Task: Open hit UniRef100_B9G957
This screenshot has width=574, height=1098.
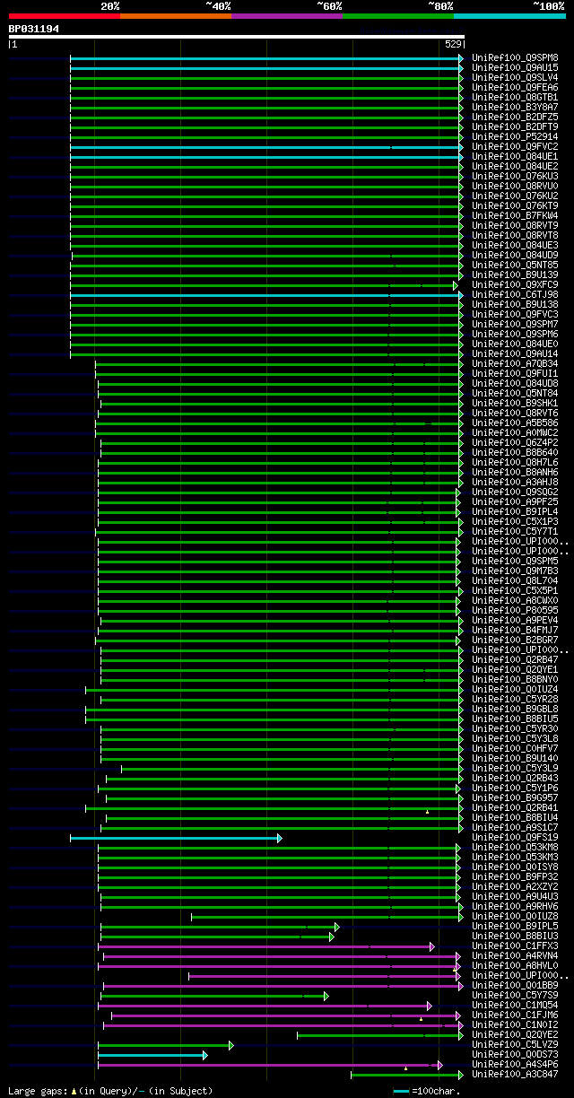Action: pos(515,797)
